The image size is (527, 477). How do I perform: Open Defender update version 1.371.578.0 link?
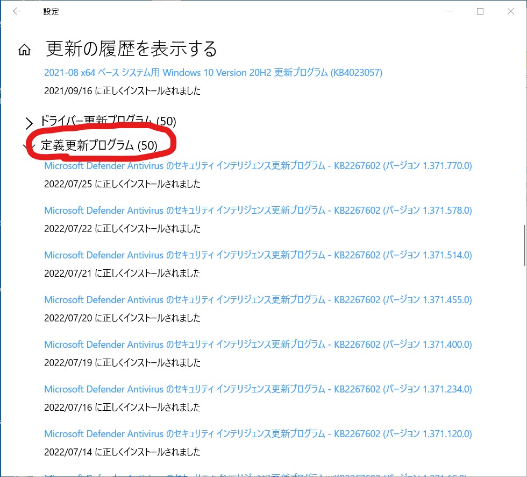pyautogui.click(x=258, y=211)
